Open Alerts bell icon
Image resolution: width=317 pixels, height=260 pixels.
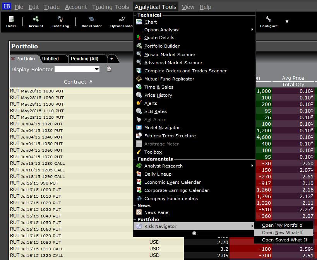[139, 103]
